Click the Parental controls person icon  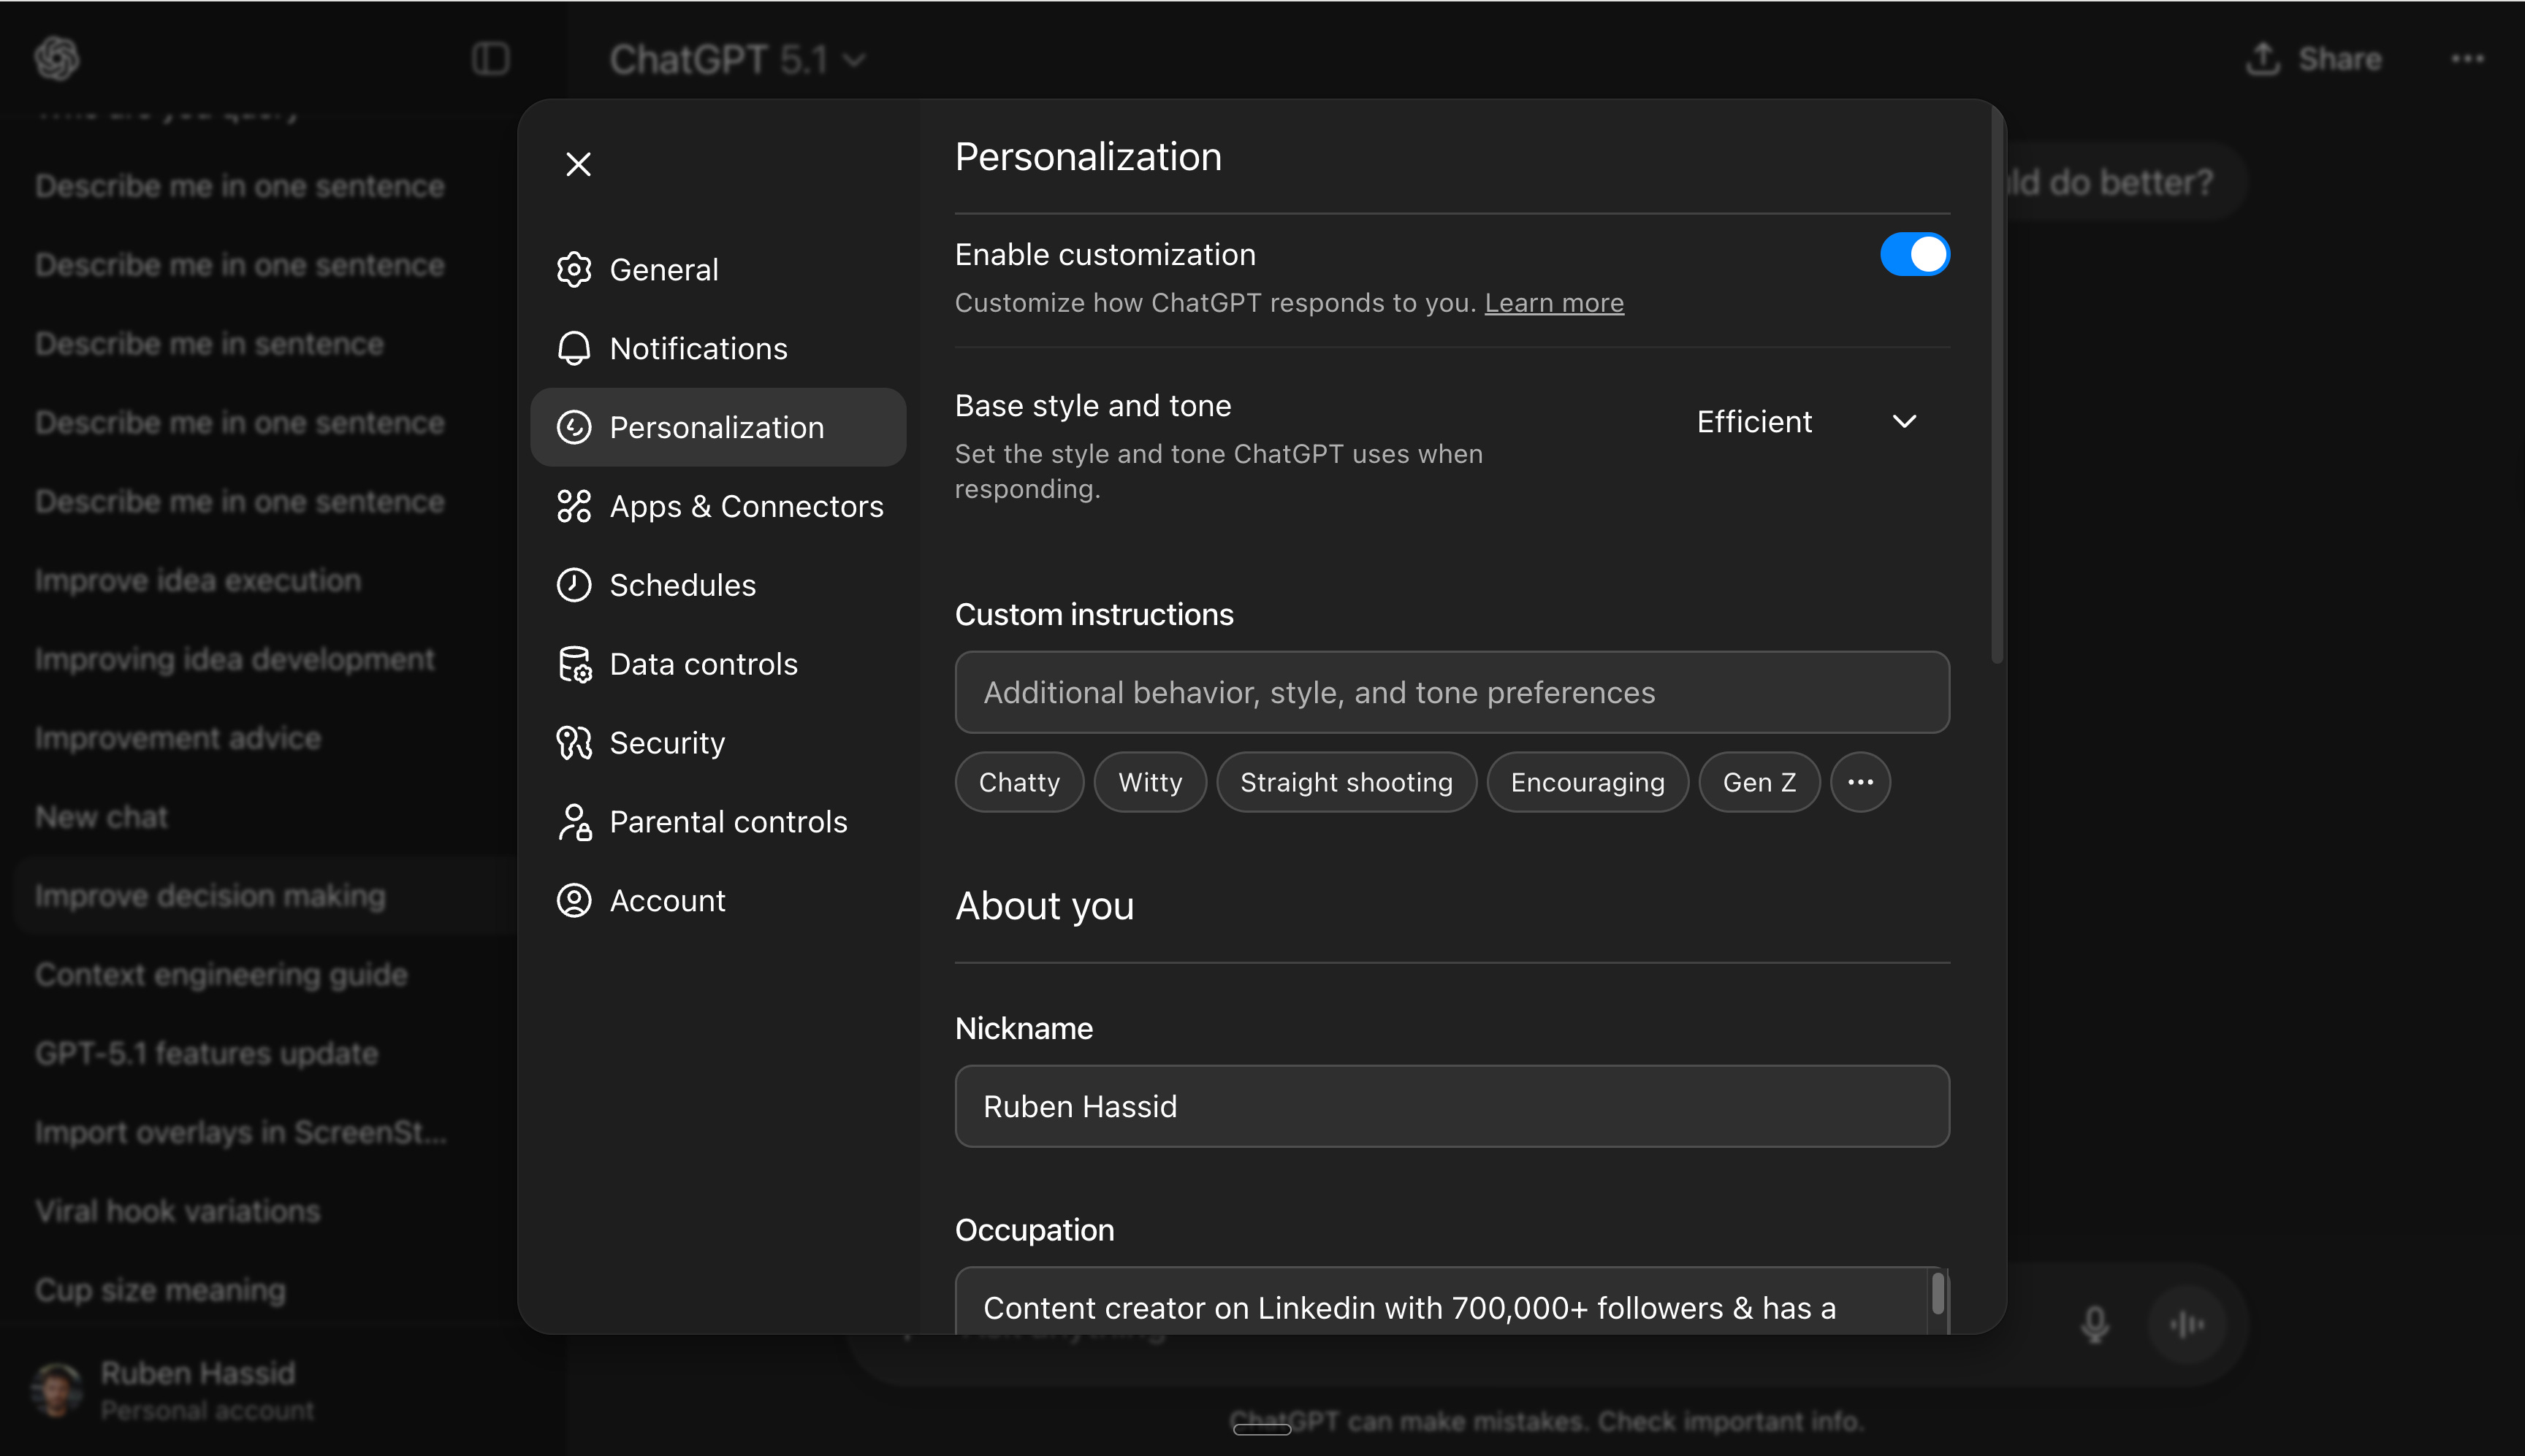point(574,822)
